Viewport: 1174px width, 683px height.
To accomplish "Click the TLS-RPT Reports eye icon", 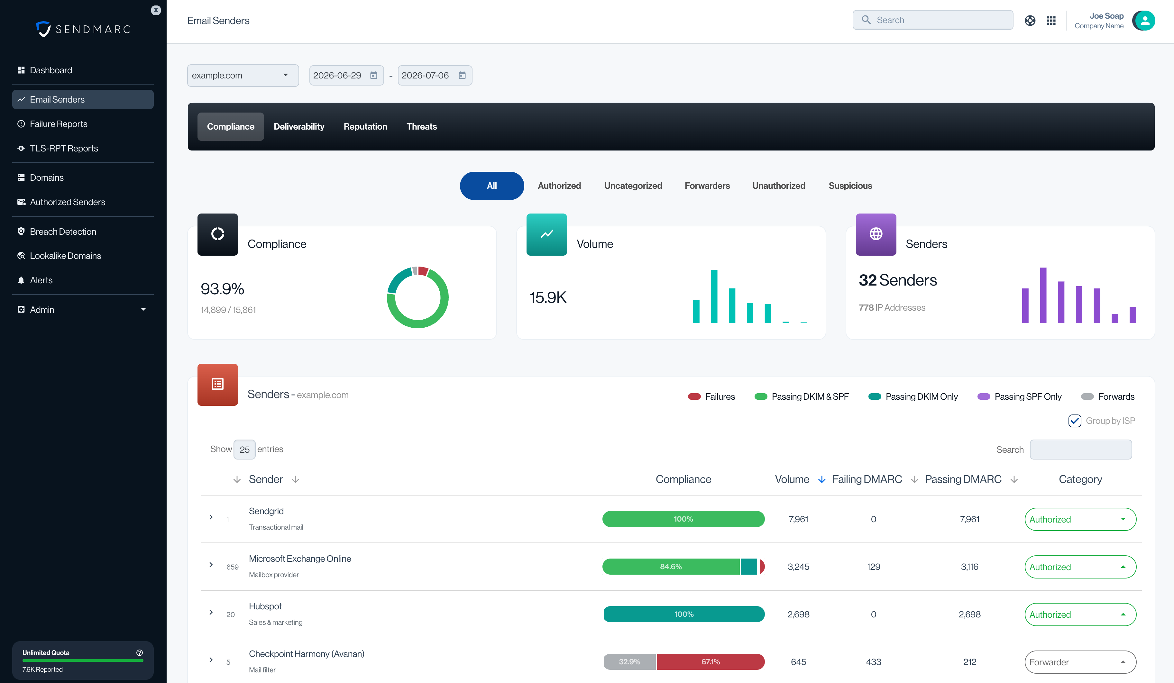I will [x=21, y=148].
